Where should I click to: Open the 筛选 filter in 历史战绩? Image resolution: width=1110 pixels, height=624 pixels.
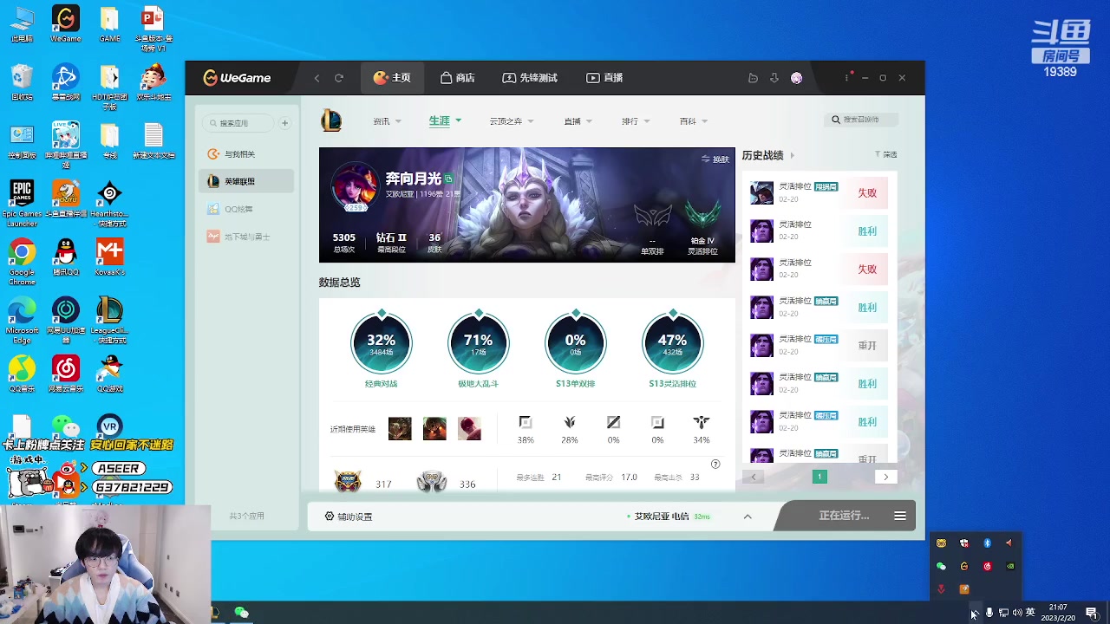point(888,153)
